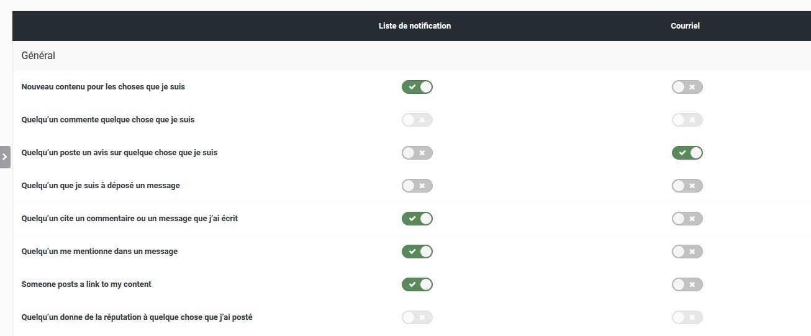Screen dimensions: 811x336
Task: Turn off email for reviews on followed items
Action: 687,153
